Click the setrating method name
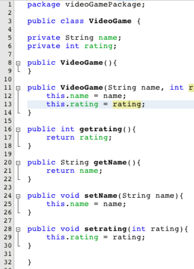Screen dimensions: 194x269 (x=105, y=229)
